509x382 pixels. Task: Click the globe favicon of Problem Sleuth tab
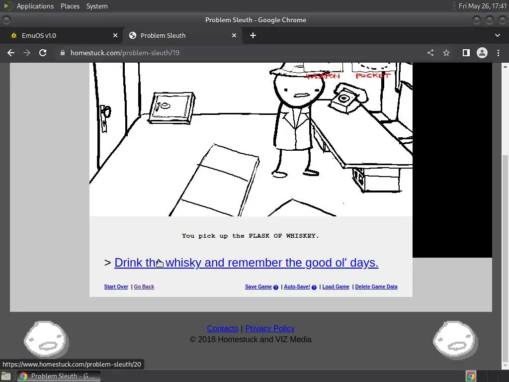click(132, 35)
